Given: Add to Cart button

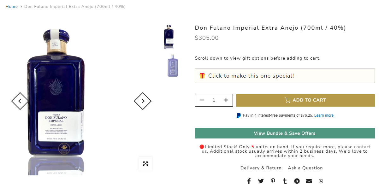Looking at the screenshot, I should [305, 100].
